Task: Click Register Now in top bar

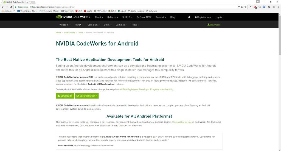Action: coord(203,17)
